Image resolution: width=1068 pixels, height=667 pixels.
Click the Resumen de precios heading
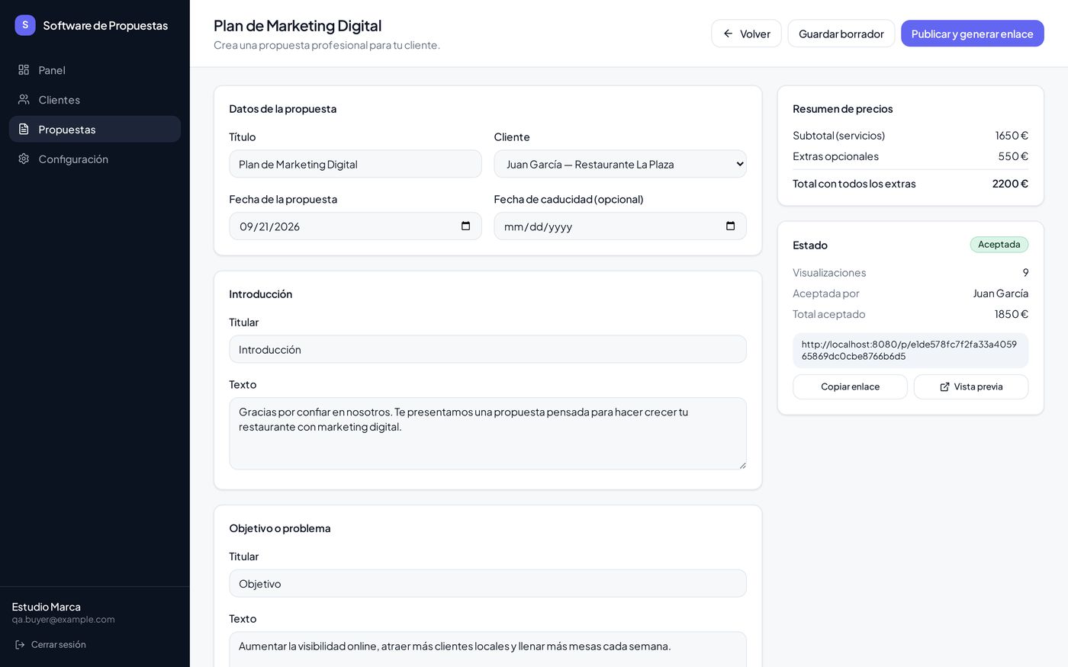843,109
